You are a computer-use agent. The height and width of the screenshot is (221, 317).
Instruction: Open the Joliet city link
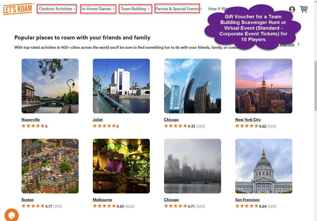point(98,120)
